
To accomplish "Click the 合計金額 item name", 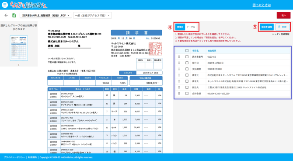I will (x=196, y=94).
